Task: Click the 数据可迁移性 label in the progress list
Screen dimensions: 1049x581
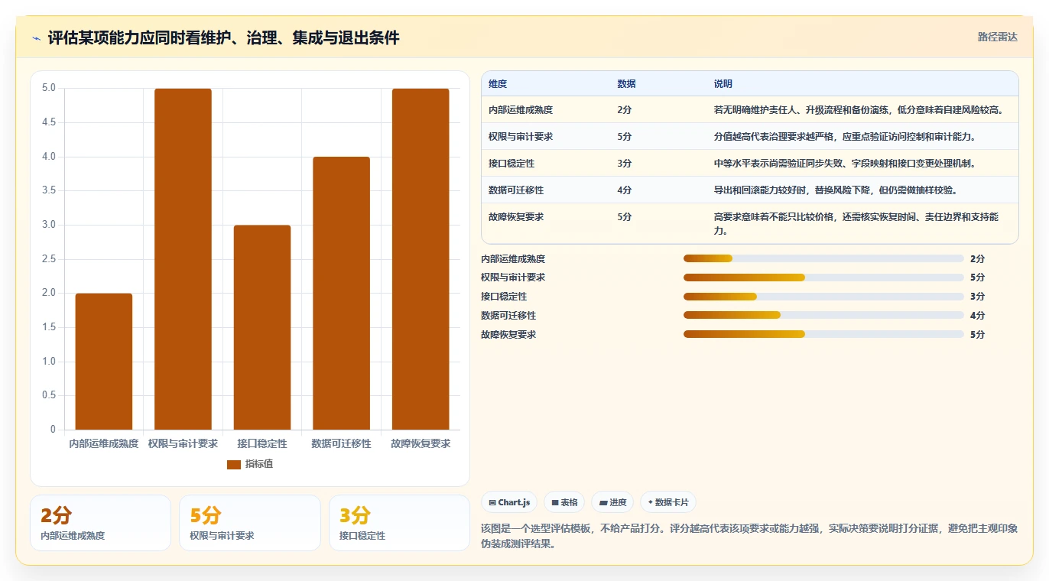Action: coord(508,316)
